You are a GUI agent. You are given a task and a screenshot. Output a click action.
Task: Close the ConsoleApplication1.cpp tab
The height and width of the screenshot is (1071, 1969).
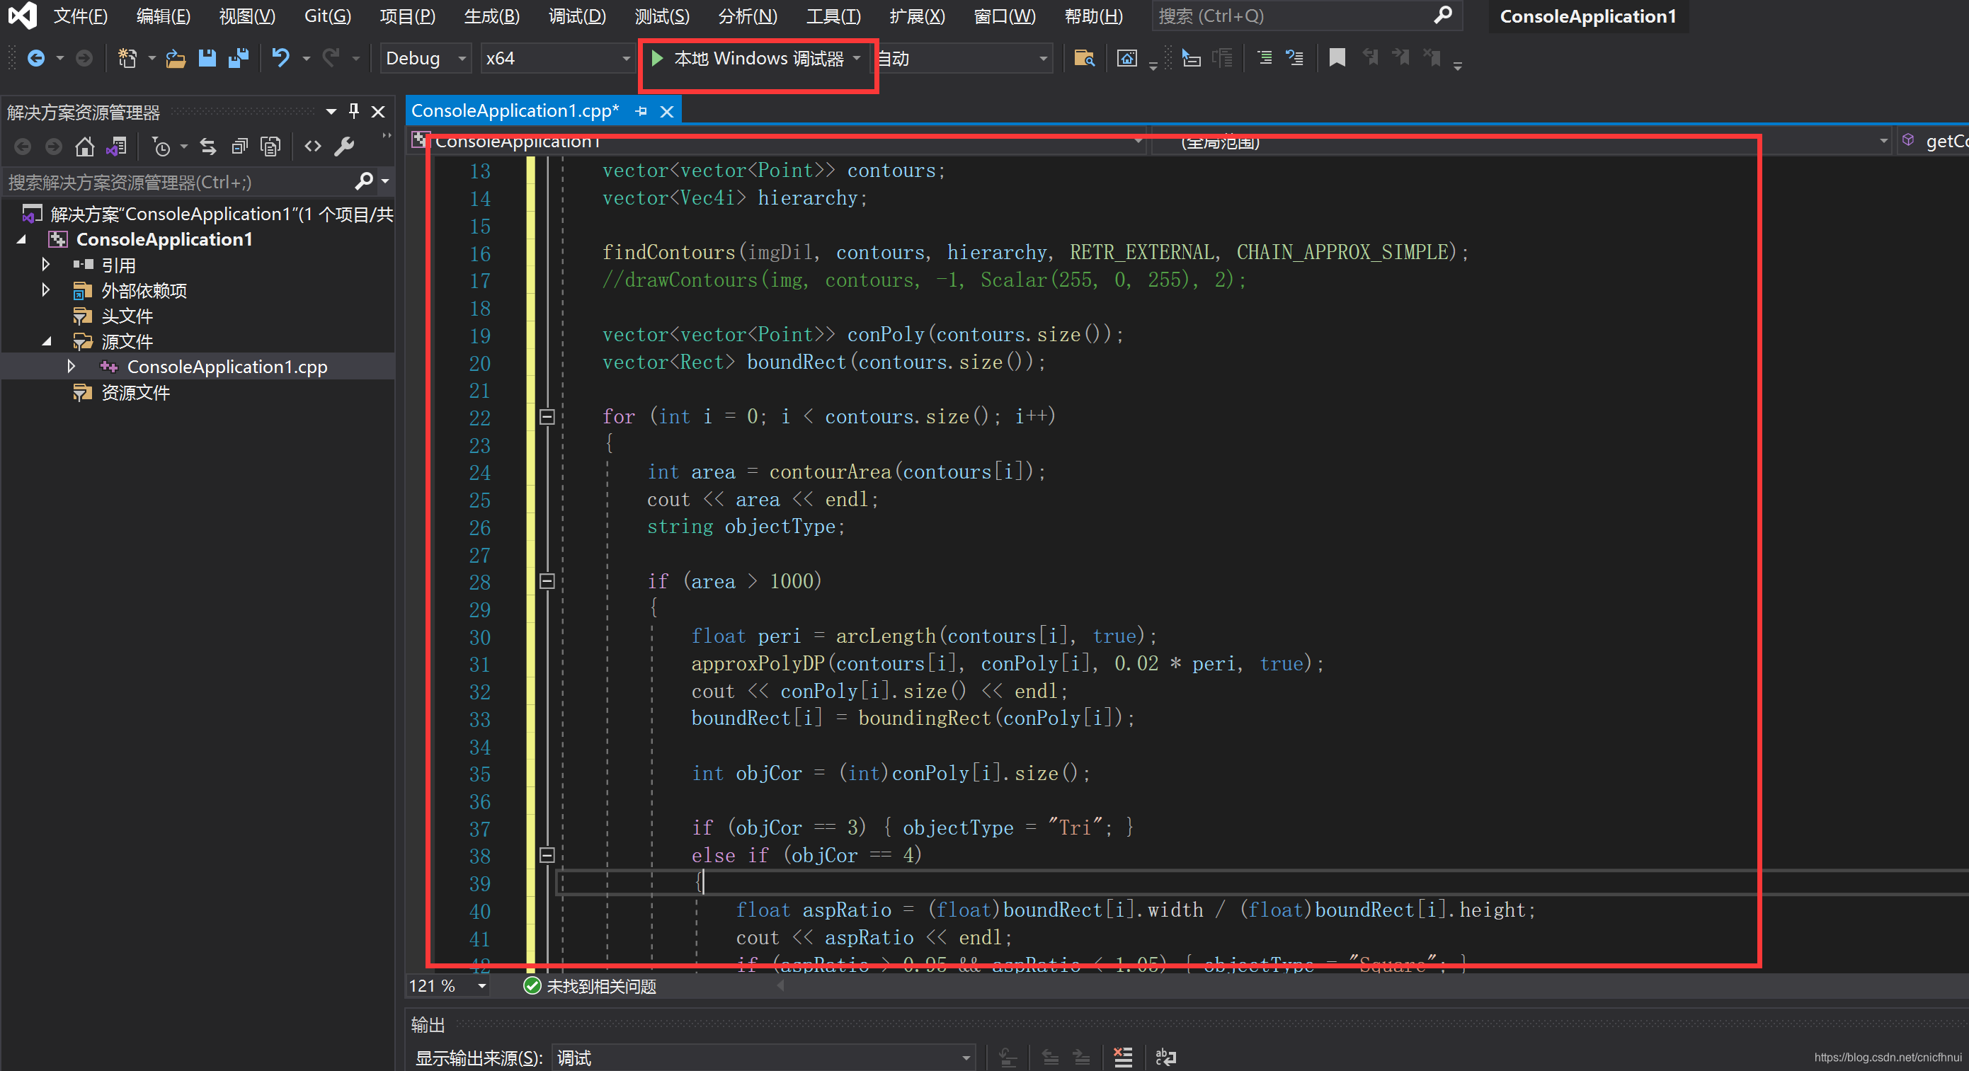click(x=666, y=112)
